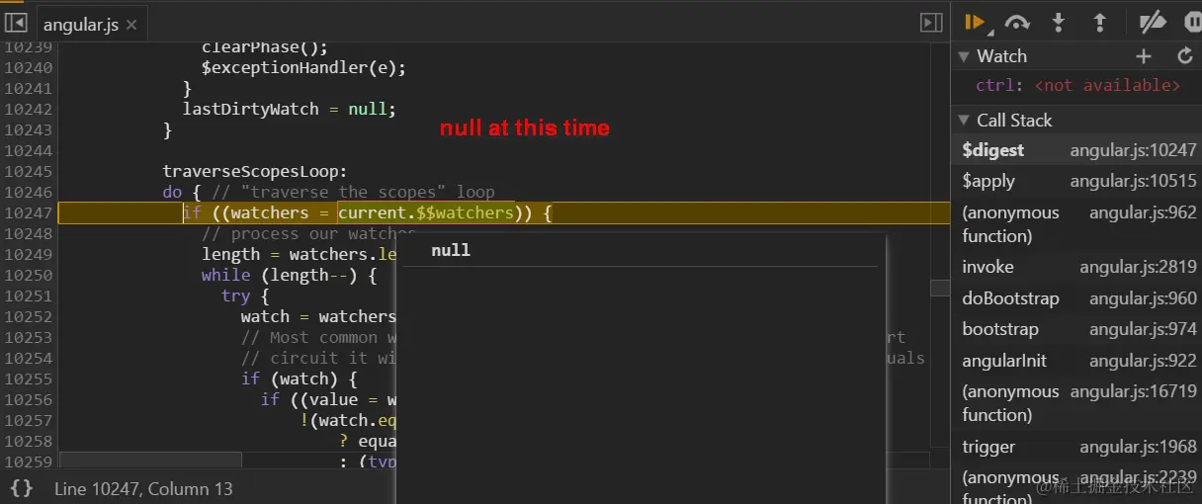Click the while (length--) code line

pos(289,275)
